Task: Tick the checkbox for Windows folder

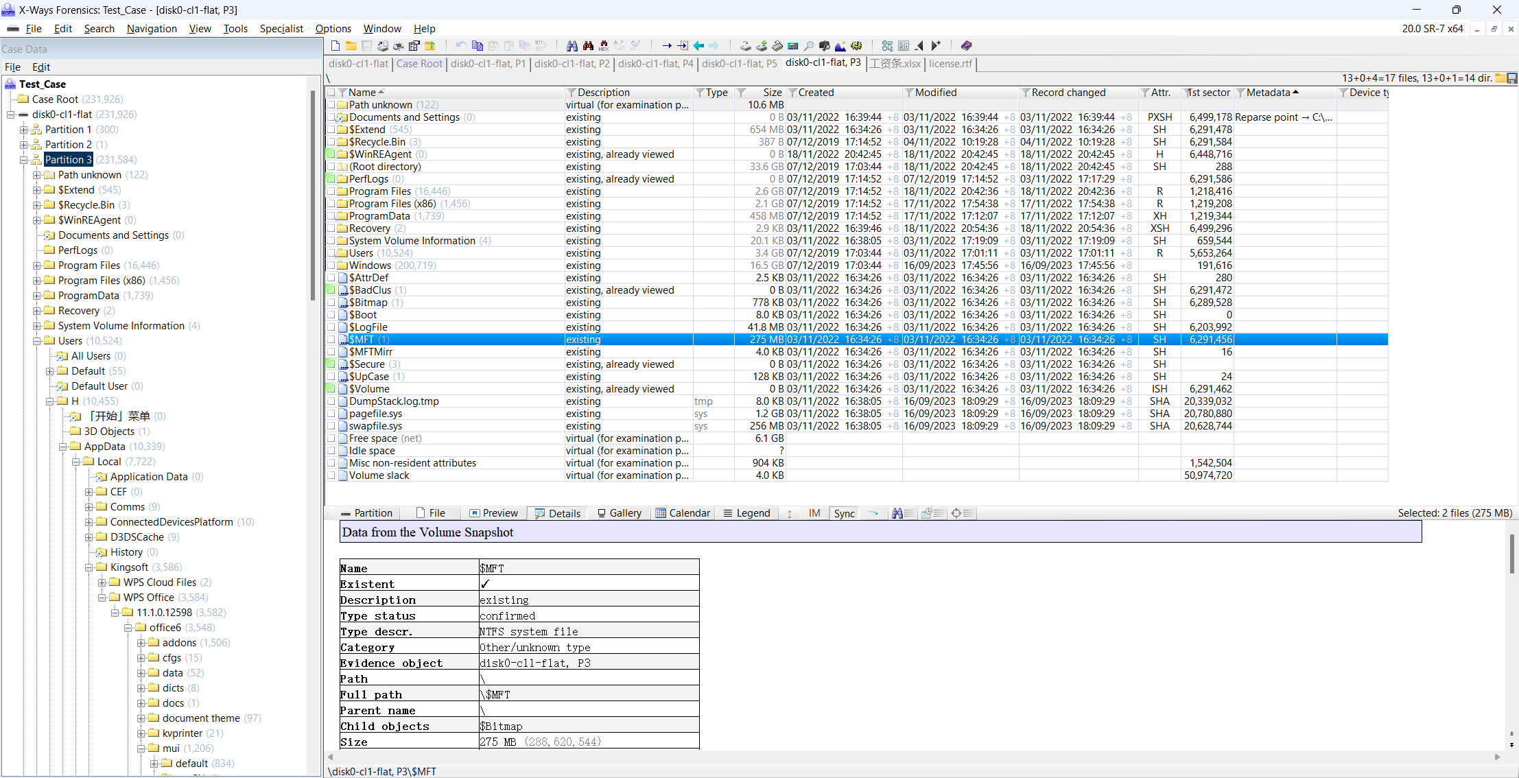Action: (x=331, y=266)
